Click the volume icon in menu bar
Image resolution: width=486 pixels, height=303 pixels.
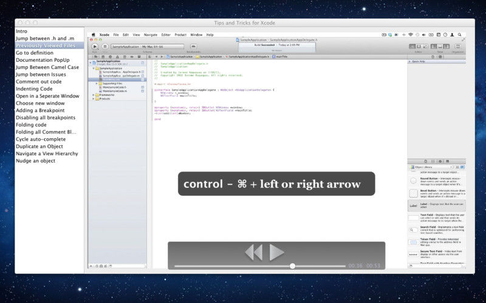[423, 35]
